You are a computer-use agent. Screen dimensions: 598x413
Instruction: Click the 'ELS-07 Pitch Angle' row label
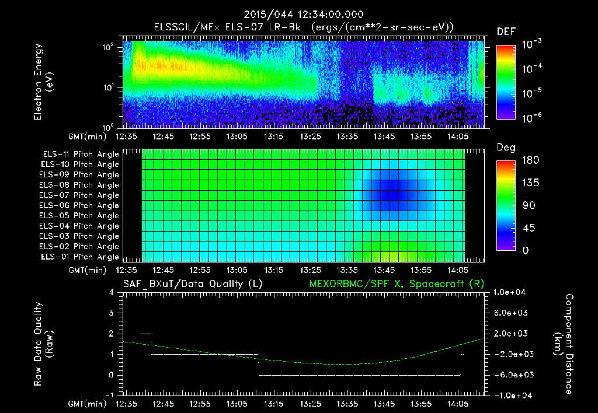coord(79,195)
